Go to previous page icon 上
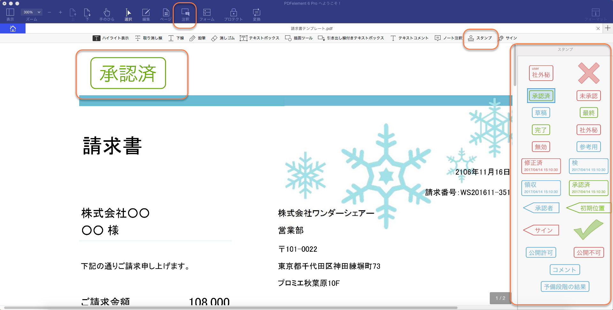613x310 pixels. tap(73, 15)
